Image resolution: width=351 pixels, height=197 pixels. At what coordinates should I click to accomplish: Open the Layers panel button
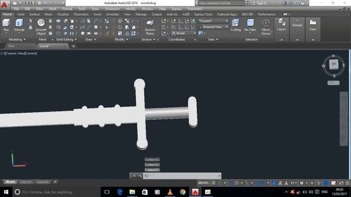pyautogui.click(x=281, y=25)
